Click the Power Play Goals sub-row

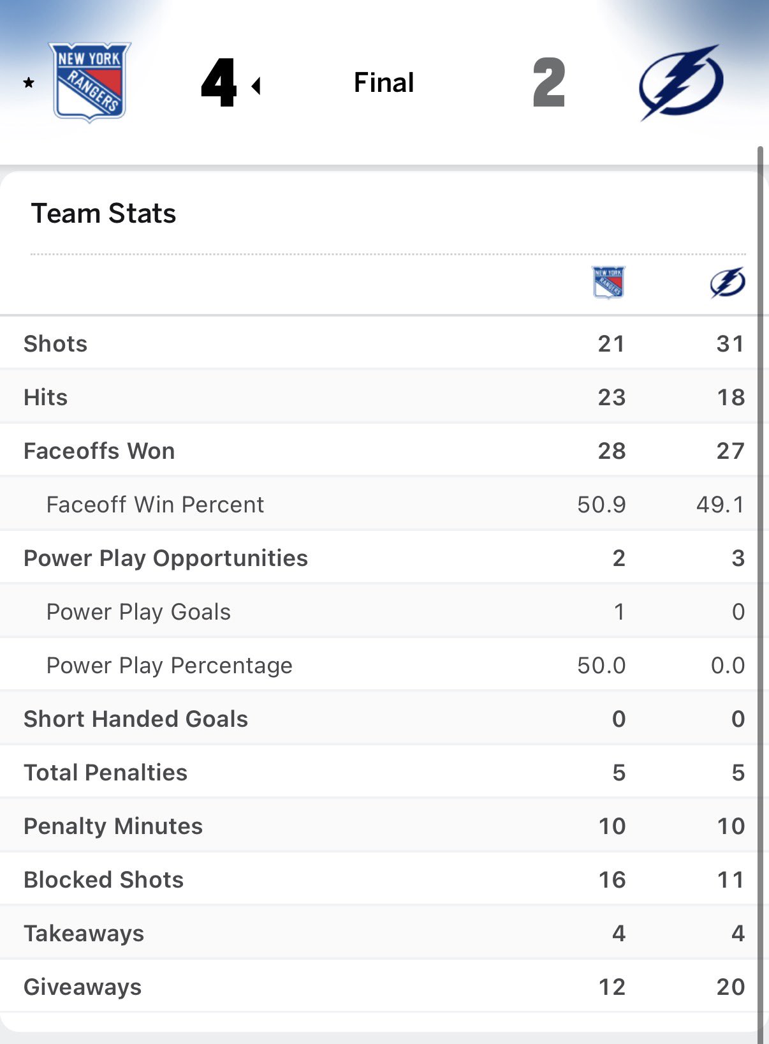coord(138,612)
